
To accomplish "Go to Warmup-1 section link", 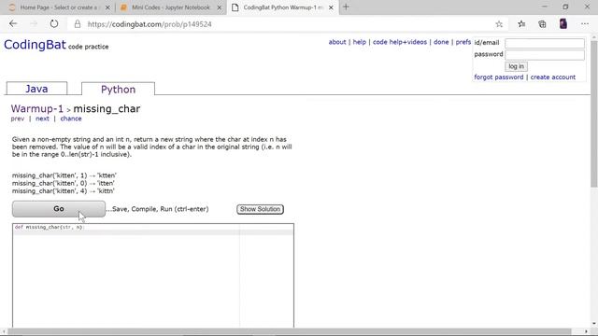I will tap(37, 108).
